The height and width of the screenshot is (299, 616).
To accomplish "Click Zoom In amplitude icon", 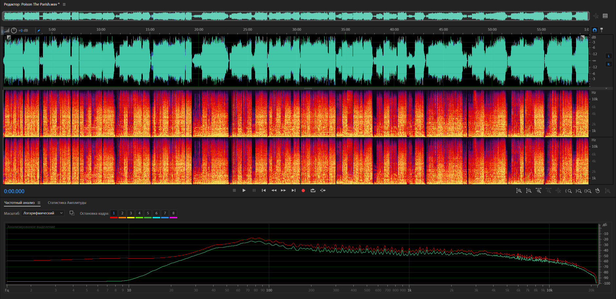I will coord(519,191).
